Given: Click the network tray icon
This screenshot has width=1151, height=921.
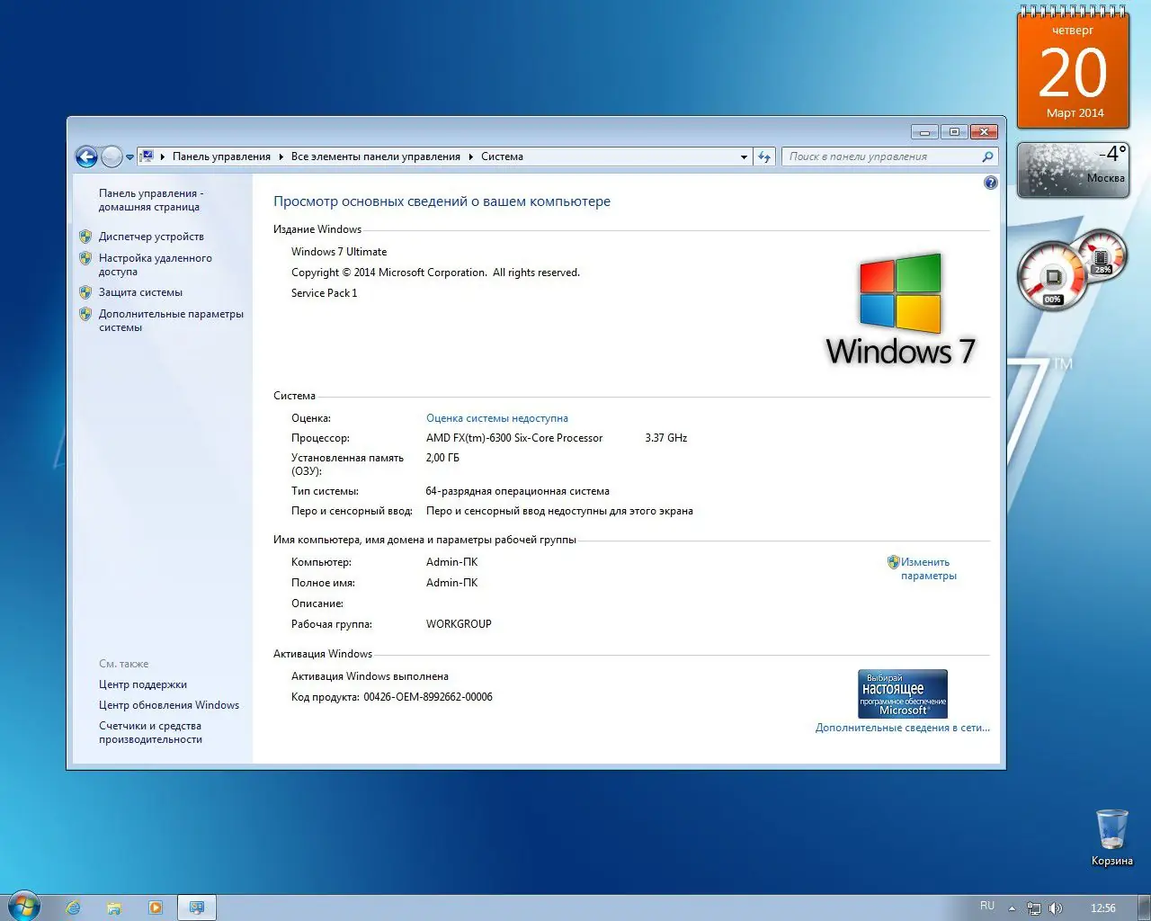Looking at the screenshot, I should click(1034, 908).
